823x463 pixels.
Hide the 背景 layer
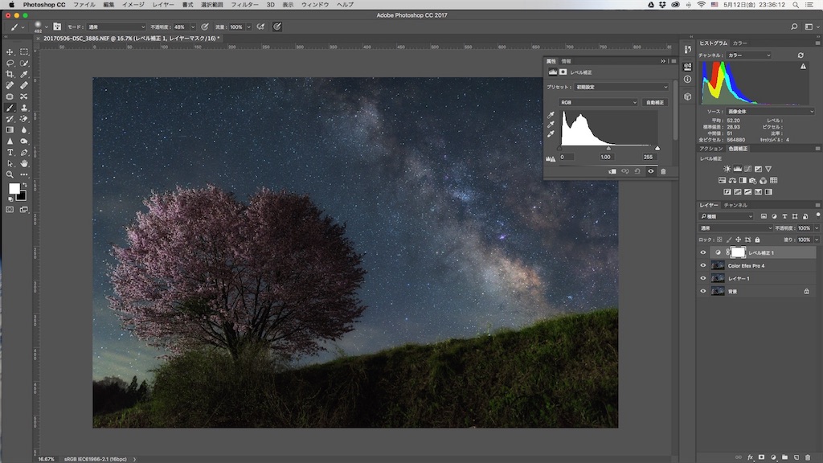coord(703,291)
